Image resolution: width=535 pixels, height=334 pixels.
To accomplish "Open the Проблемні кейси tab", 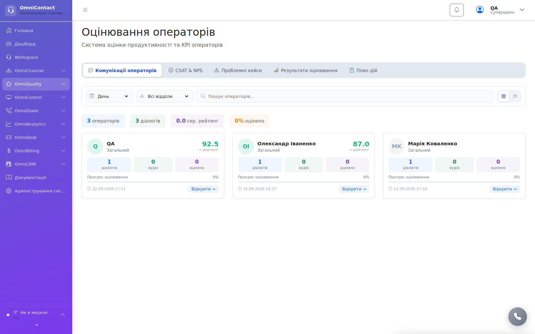I will pyautogui.click(x=238, y=70).
